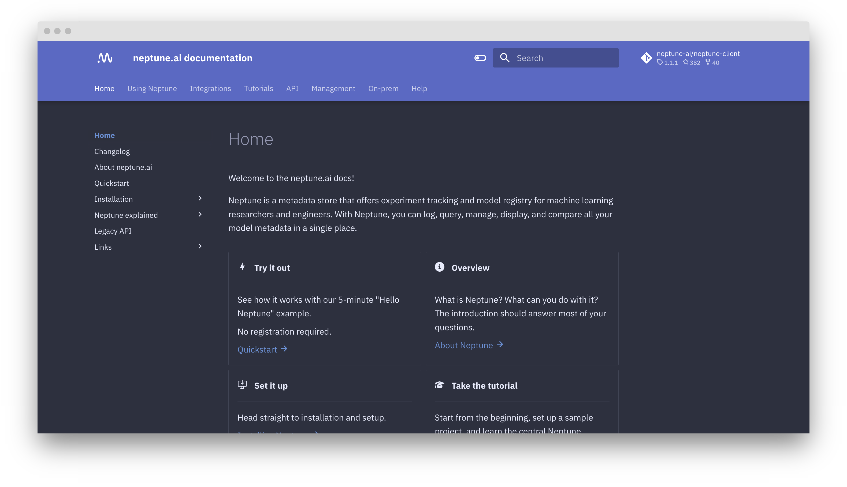Follow the Quickstart link in Try it out card
This screenshot has height=487, width=847.
click(257, 349)
